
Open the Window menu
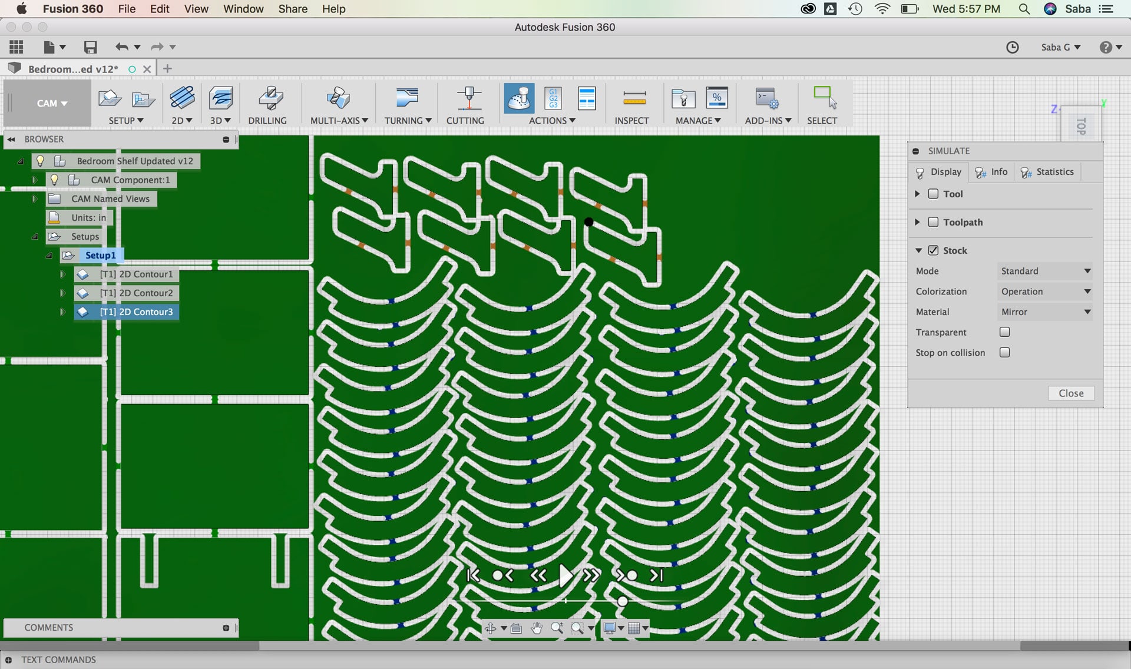point(243,9)
